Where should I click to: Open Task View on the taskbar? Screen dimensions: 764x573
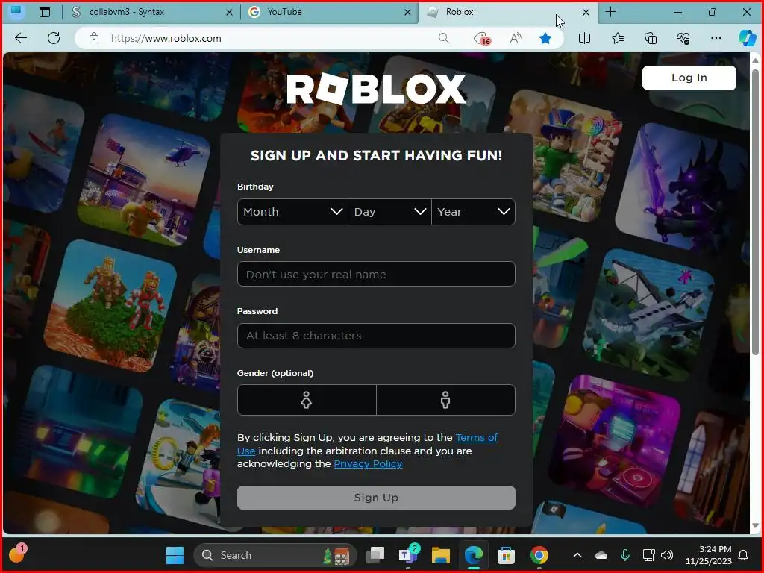[376, 555]
